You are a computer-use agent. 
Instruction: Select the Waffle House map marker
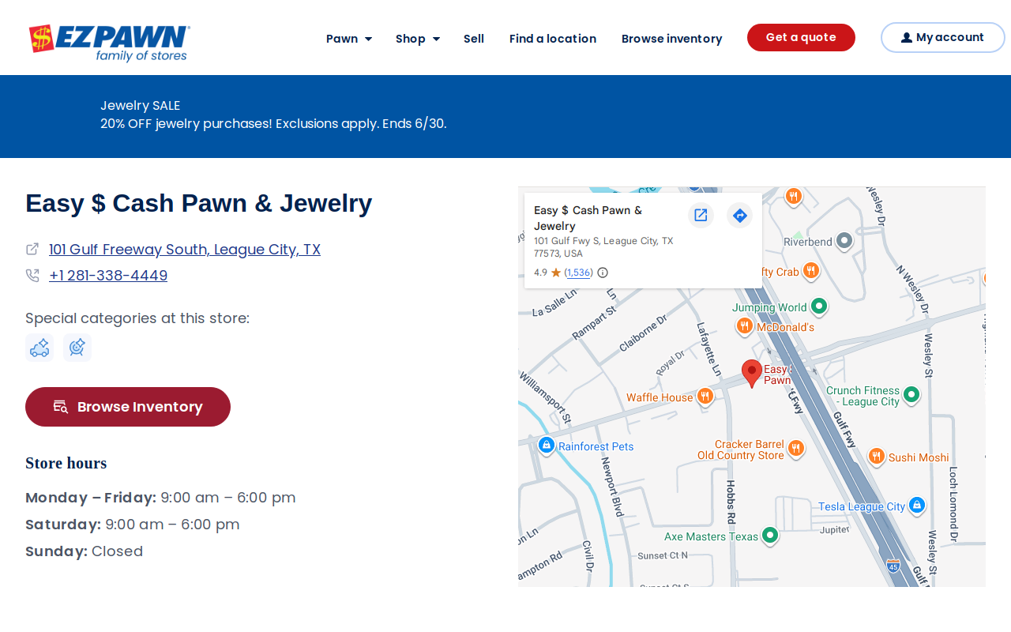pos(705,397)
